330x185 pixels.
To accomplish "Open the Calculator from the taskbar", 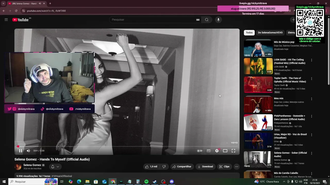I will pos(138,182).
